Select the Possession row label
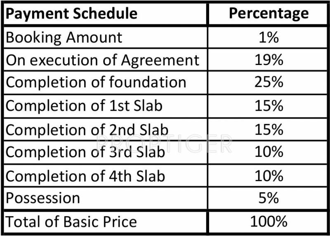 pos(43,198)
